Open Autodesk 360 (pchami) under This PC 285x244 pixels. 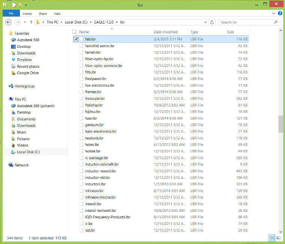36,106
